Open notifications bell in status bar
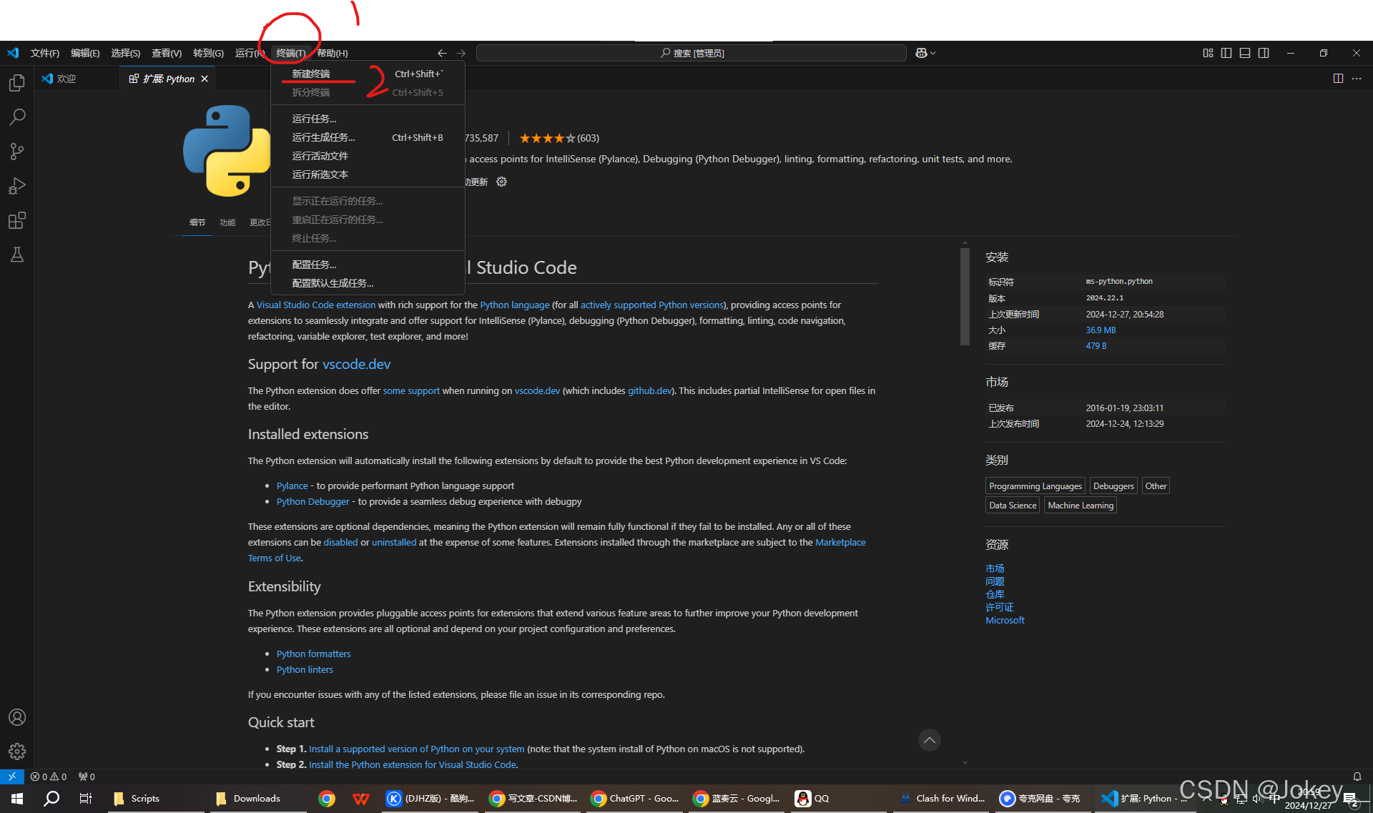This screenshot has width=1373, height=813. click(x=1357, y=777)
